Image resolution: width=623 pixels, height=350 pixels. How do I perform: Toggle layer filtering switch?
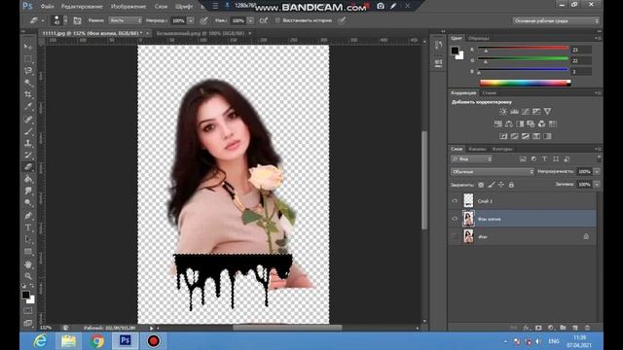(599, 158)
